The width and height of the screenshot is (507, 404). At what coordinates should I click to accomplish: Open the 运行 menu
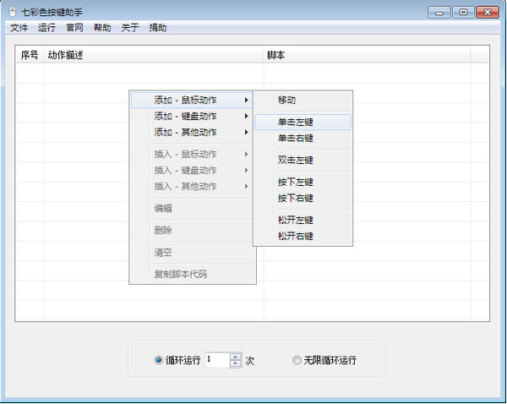pos(46,28)
